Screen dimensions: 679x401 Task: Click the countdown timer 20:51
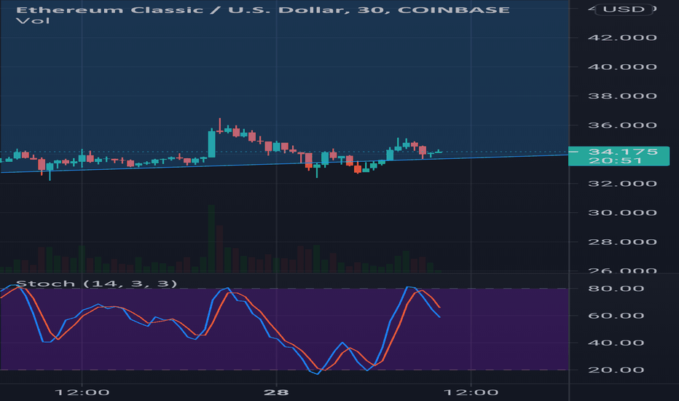[615, 160]
